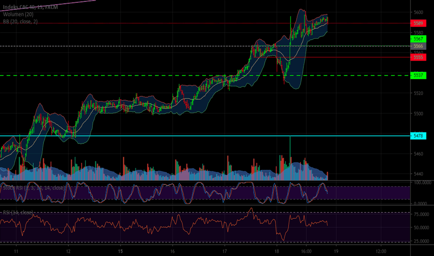Image resolution: width=434 pixels, height=256 pixels.
Task: Click the green 5567 price label
Action: pos(418,39)
